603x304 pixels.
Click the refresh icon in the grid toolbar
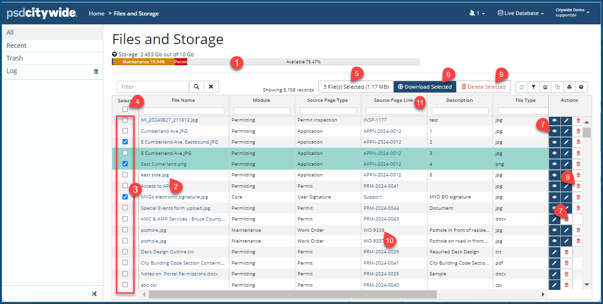coord(522,87)
